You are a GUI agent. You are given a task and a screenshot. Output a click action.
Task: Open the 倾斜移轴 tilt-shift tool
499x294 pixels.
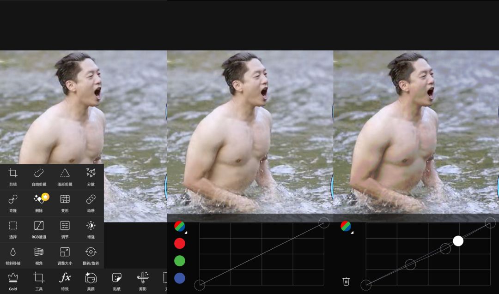[13, 255]
